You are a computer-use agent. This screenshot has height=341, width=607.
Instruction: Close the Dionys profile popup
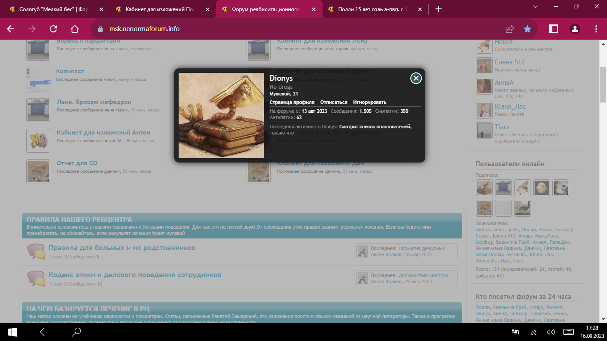point(416,79)
